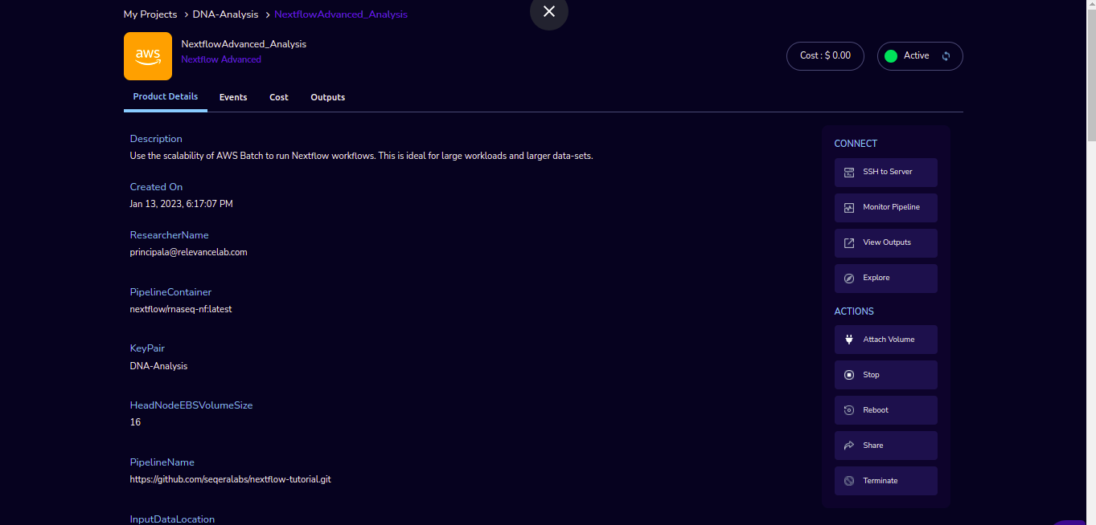Click the PipelineContainer field label
This screenshot has height=525, width=1096.
(170, 292)
